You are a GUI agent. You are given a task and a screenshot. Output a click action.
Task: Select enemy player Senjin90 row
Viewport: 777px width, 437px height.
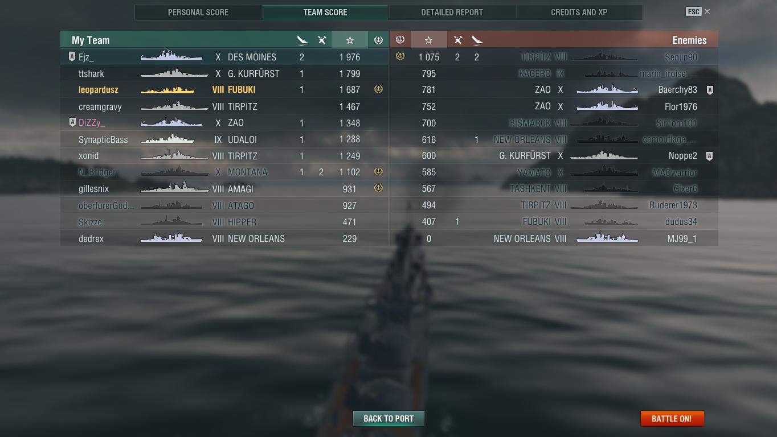(554, 57)
